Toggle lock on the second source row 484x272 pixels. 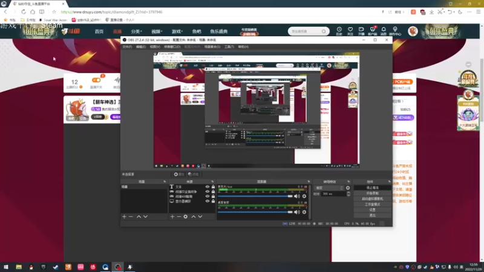(213, 192)
